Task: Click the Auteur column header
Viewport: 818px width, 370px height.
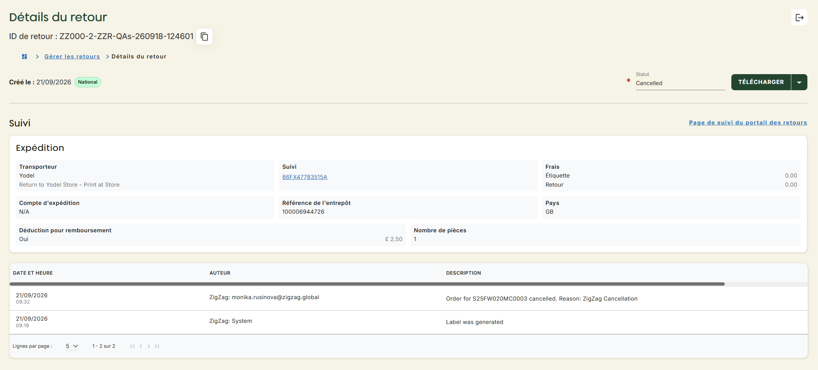Action: point(220,273)
